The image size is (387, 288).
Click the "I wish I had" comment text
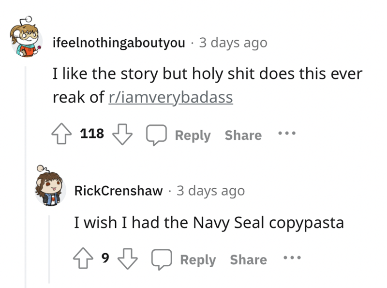pyautogui.click(x=208, y=223)
